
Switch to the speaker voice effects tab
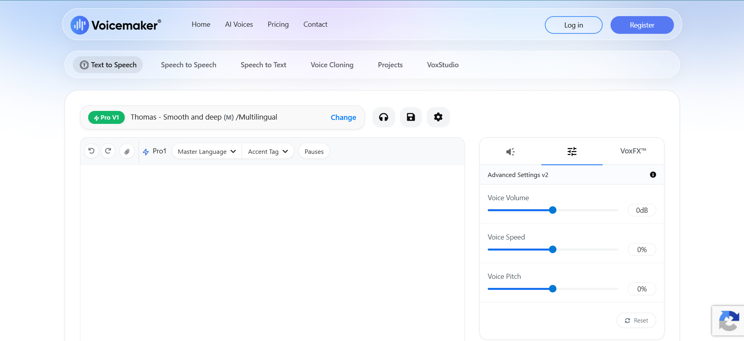[x=511, y=151]
